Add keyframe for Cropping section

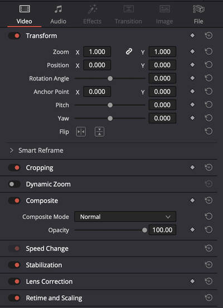pos(192,167)
